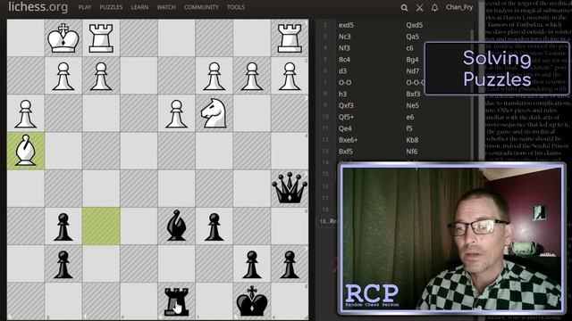Jump to move Bxf5 in move list

[346, 152]
